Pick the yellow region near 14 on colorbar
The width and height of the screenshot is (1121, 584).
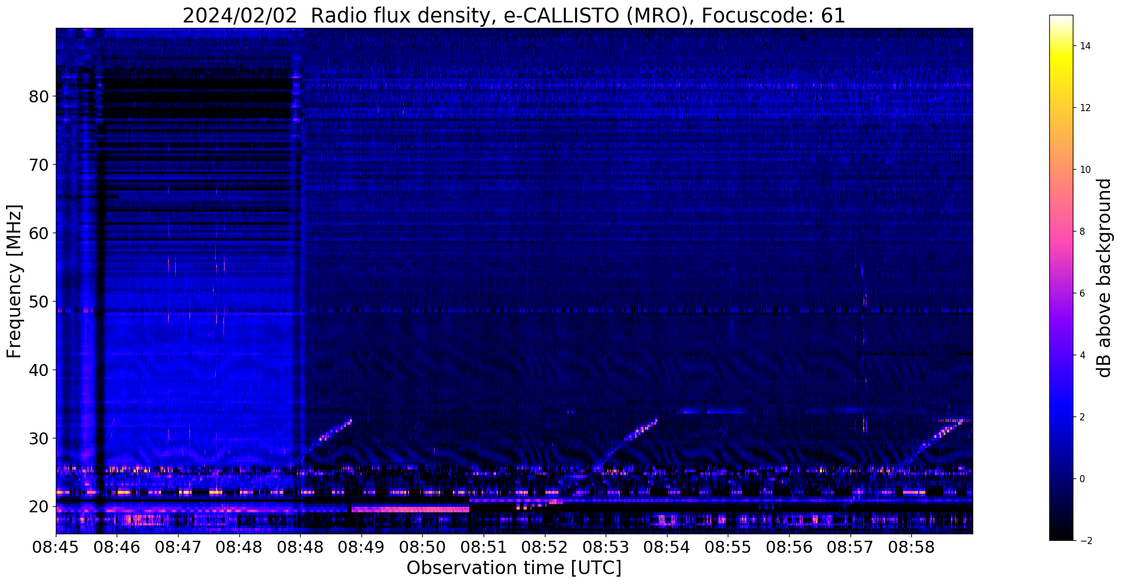click(x=1061, y=47)
